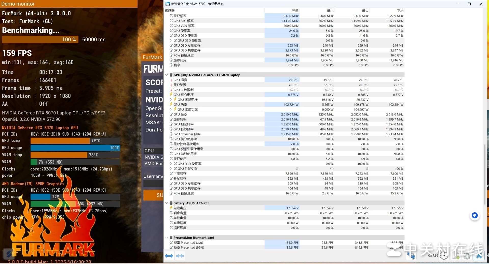
Task: Click the 最大 column header
Action: 352,11
